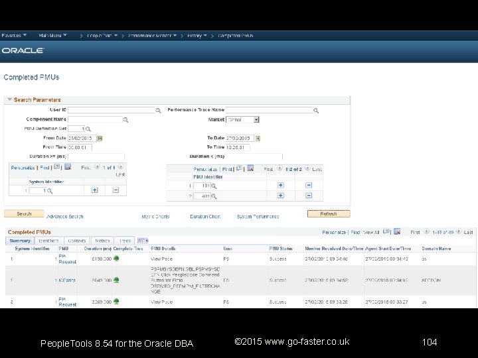The width and height of the screenshot is (478, 358).
Task: Download System Identifier grid to spreadsheet icon
Action: tap(68, 167)
